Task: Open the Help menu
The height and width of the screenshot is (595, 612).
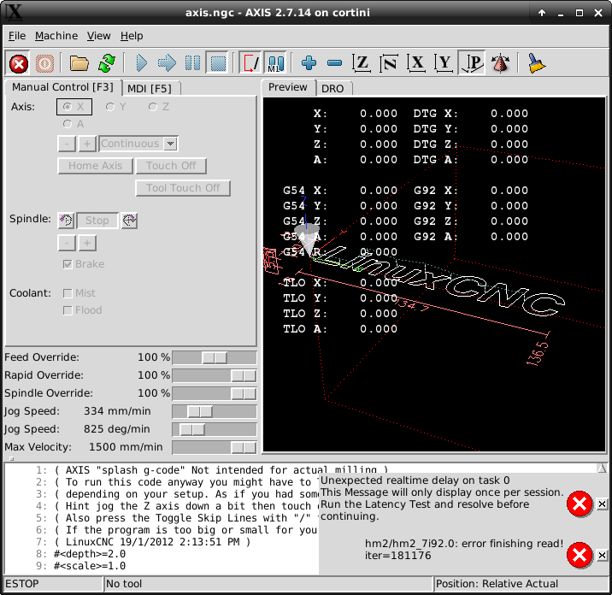Action: (132, 36)
